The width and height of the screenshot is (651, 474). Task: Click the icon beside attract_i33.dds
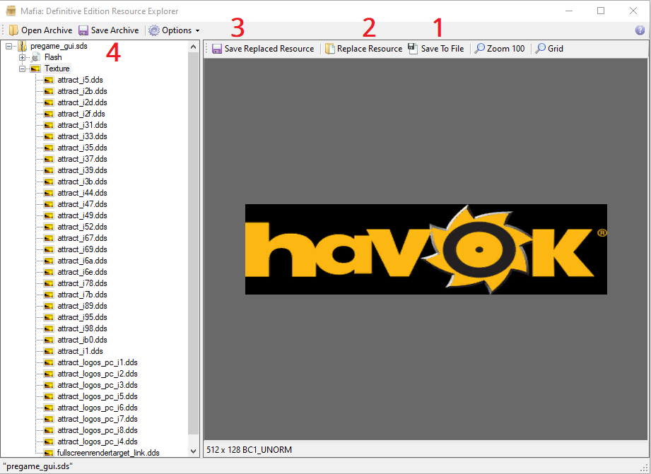pyautogui.click(x=49, y=136)
